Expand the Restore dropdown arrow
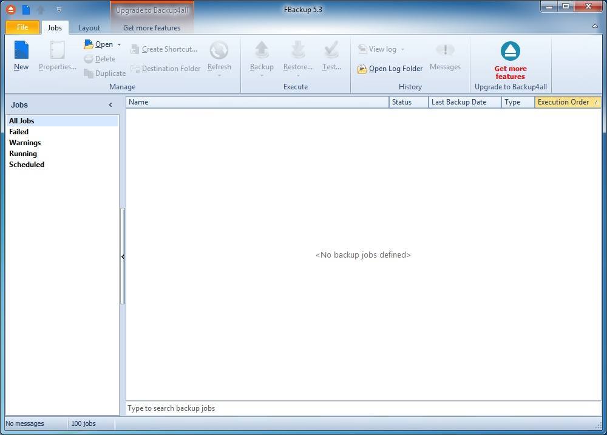Image resolution: width=607 pixels, height=435 pixels. 298,75
